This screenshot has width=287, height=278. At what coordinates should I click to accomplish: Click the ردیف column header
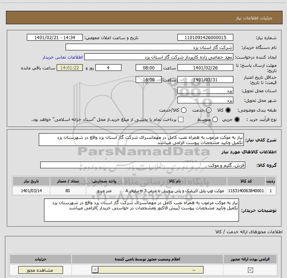point(271,181)
